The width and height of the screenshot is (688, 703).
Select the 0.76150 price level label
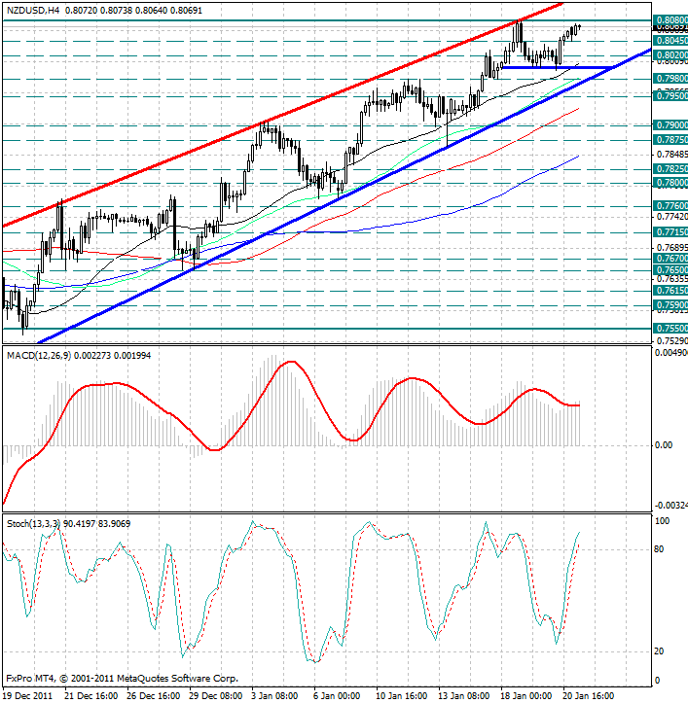[x=670, y=291]
